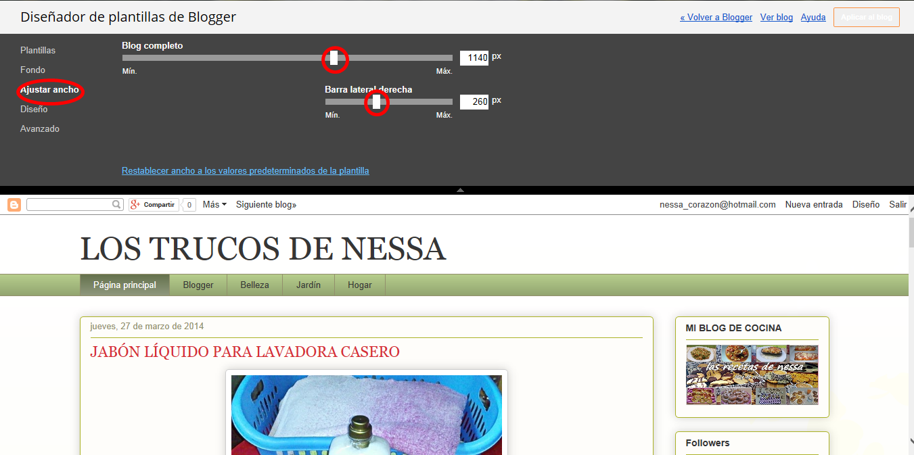
Task: Click the Volver a Blogger link
Action: (716, 17)
